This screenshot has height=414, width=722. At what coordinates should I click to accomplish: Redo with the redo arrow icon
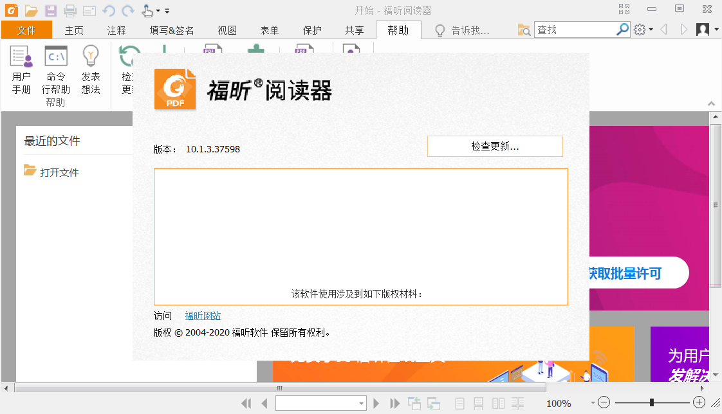128,10
